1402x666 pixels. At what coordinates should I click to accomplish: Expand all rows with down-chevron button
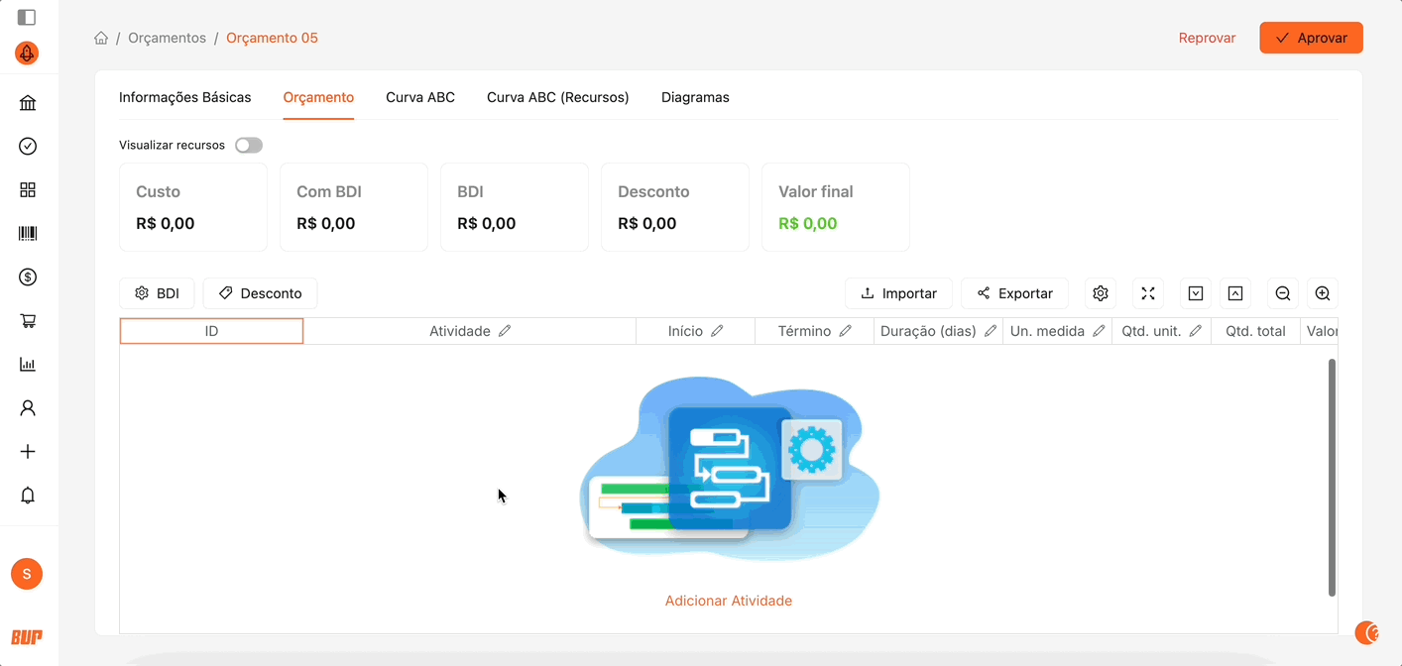1196,293
